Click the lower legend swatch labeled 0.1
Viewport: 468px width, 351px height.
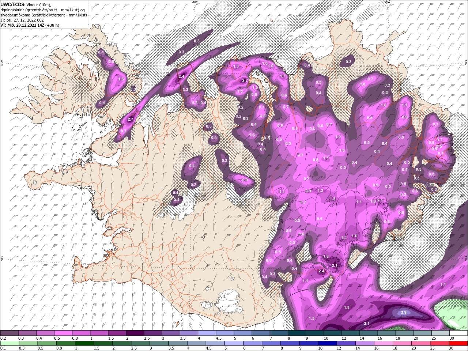pos(9,343)
